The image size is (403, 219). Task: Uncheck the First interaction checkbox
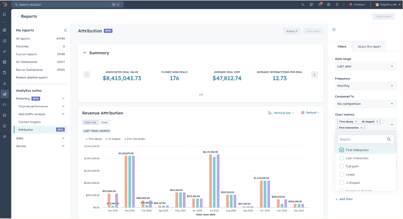(342, 150)
